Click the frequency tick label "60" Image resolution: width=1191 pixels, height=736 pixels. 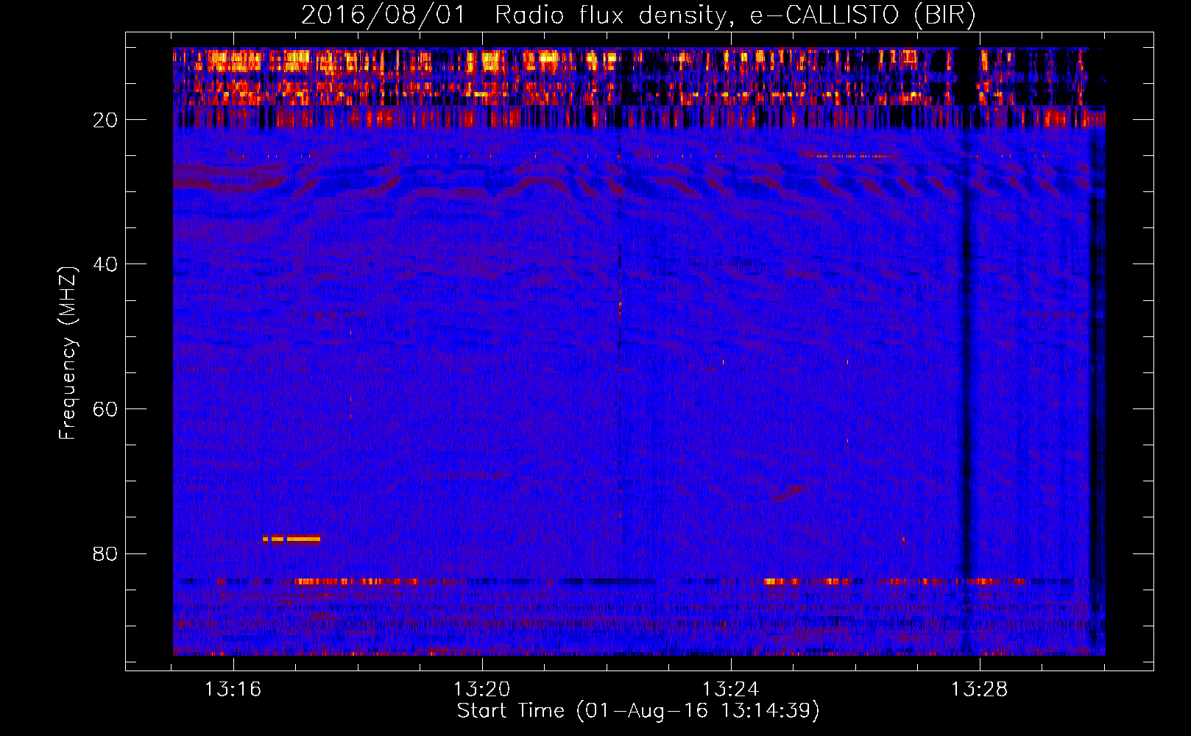point(105,409)
